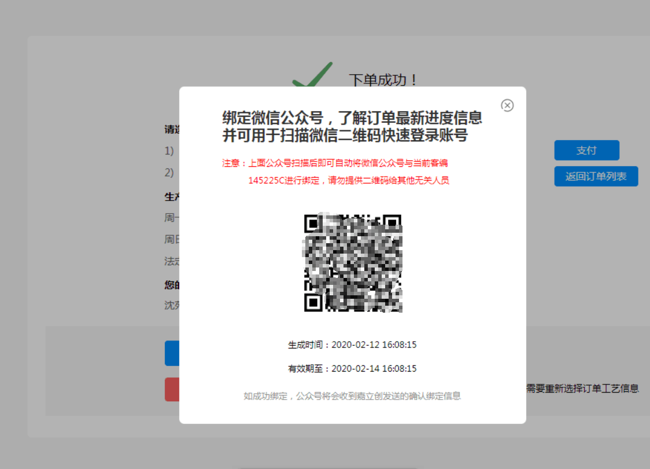The width and height of the screenshot is (650, 469).
Task: Click the 返回订单列表 button
Action: [596, 177]
